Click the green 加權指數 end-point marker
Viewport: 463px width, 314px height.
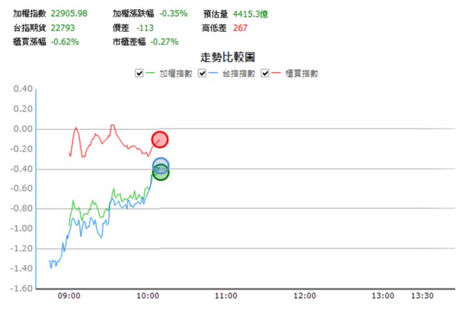click(160, 172)
